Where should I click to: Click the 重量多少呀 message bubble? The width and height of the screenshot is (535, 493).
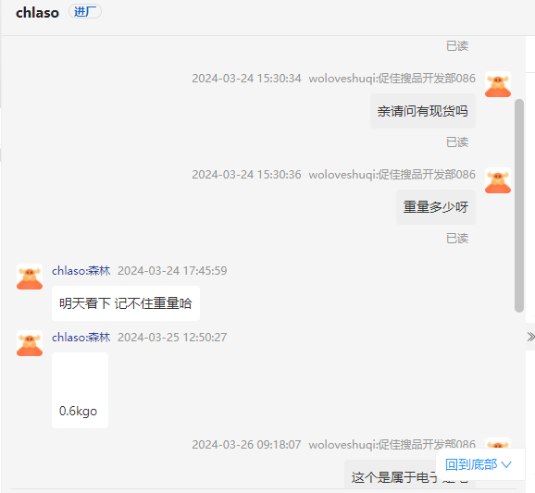click(x=436, y=207)
